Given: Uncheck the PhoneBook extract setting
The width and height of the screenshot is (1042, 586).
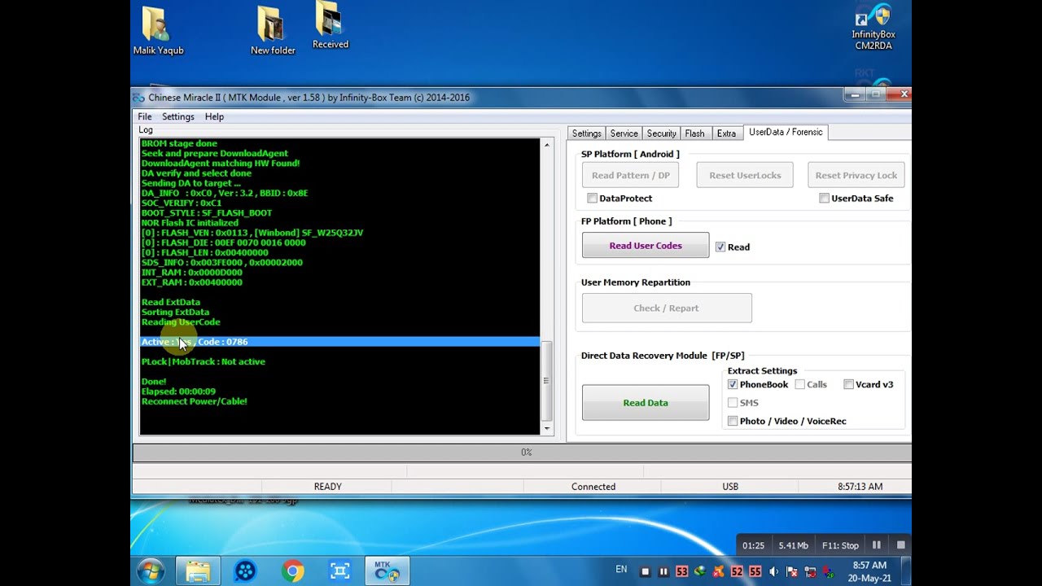Looking at the screenshot, I should [x=733, y=384].
